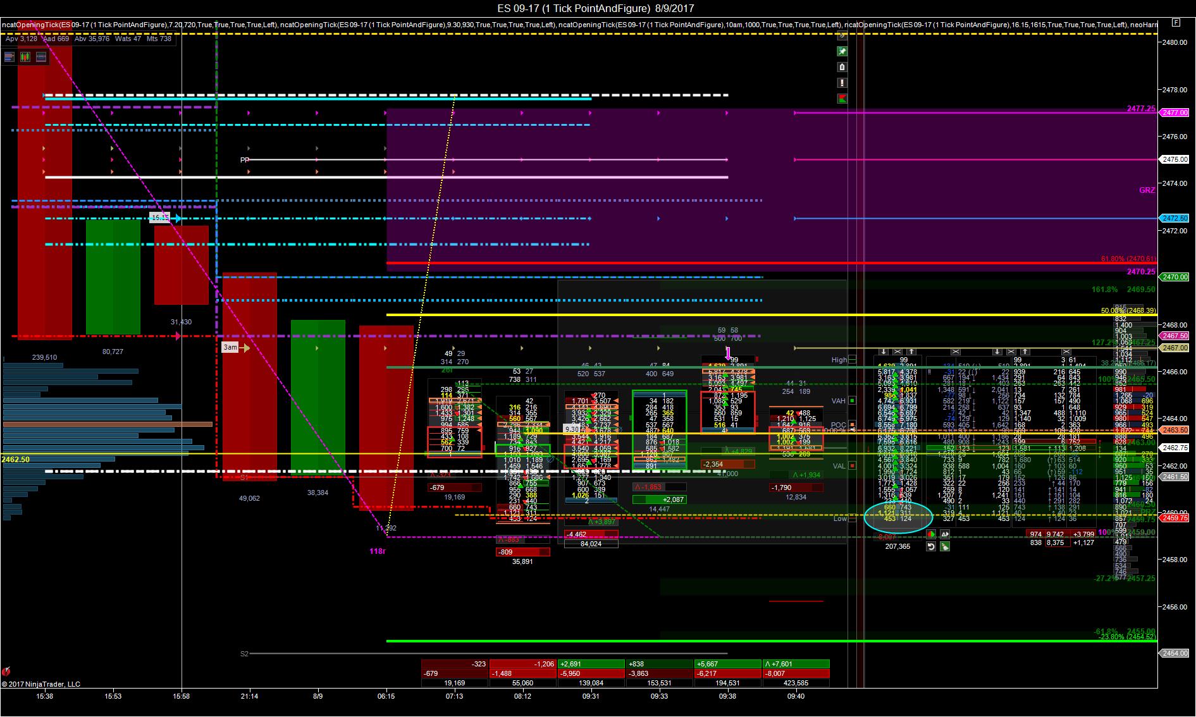Click the 2477.00 price marker on axis

pos(1175,113)
